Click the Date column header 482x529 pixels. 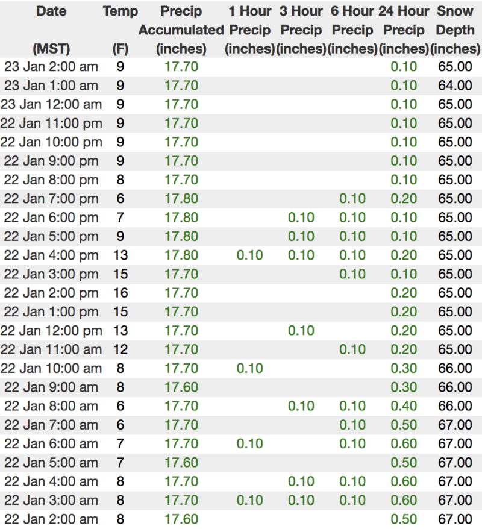click(x=51, y=11)
